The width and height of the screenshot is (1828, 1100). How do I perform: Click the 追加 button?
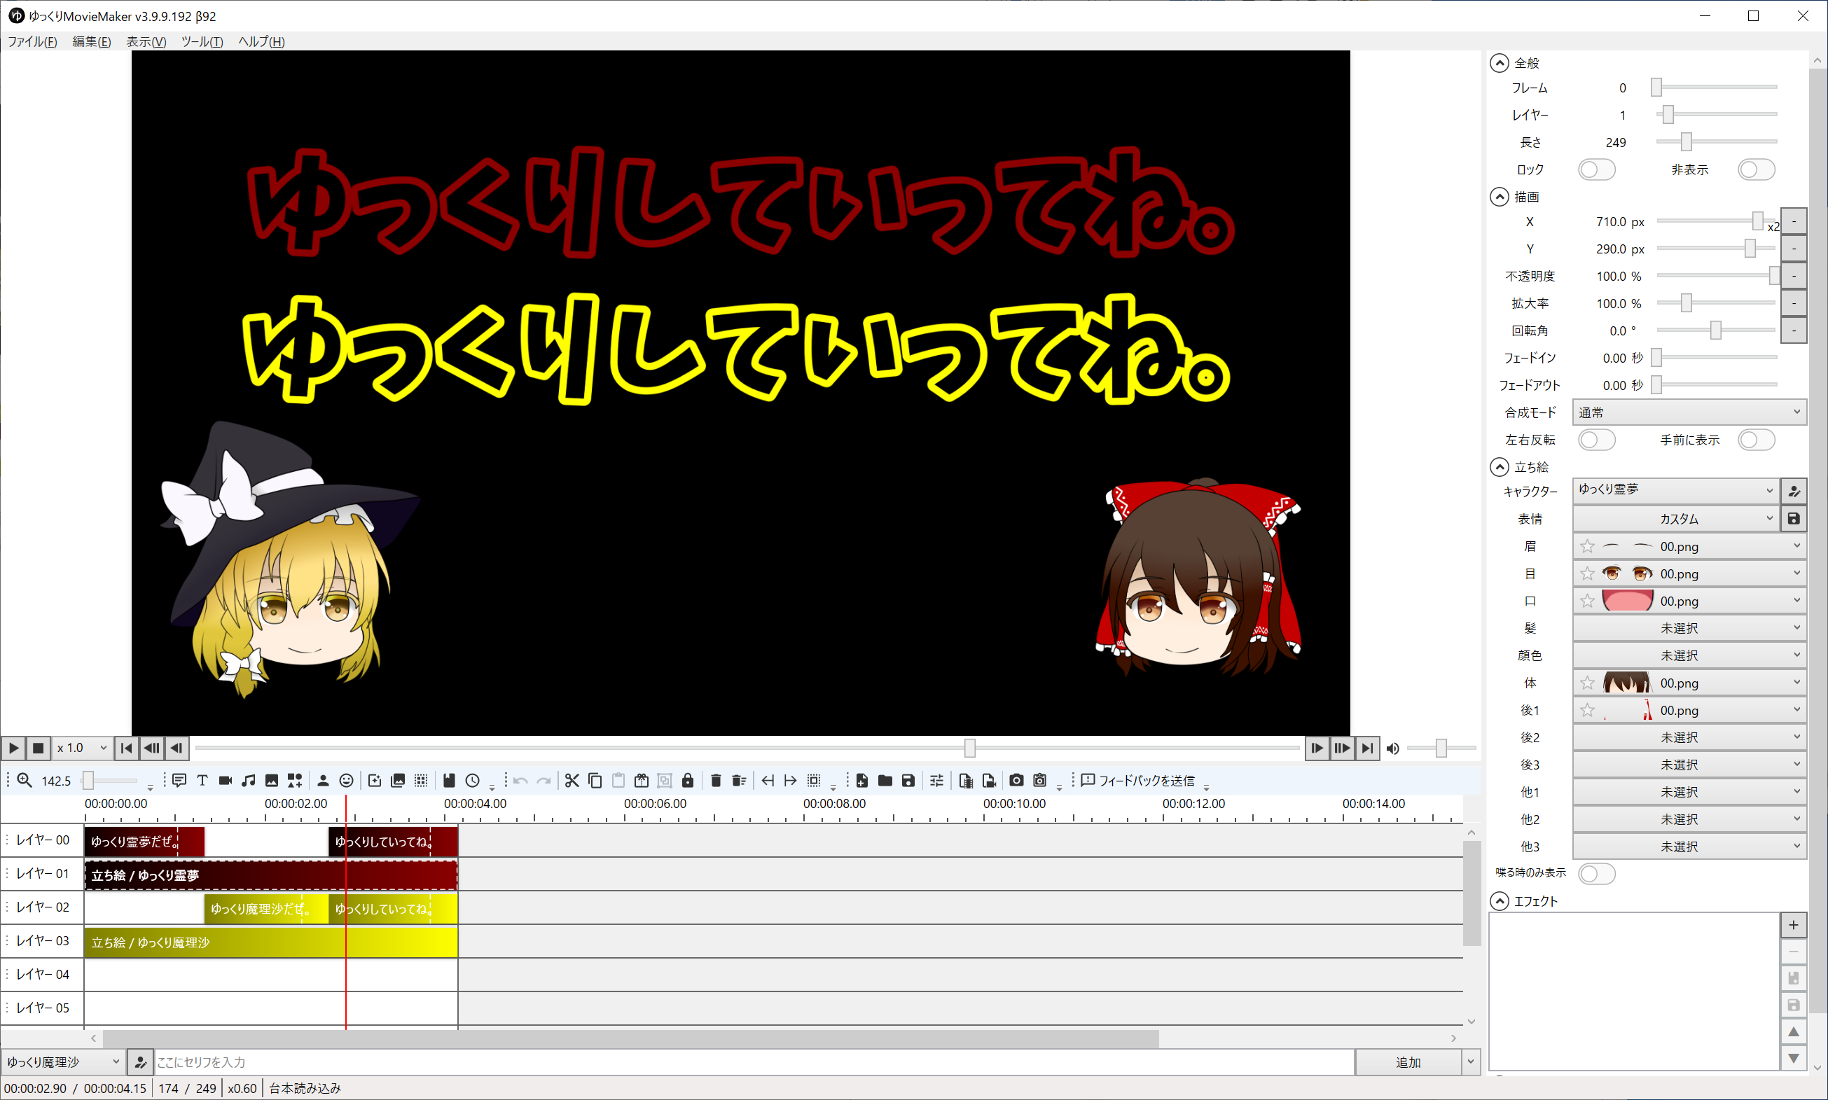[1408, 1062]
